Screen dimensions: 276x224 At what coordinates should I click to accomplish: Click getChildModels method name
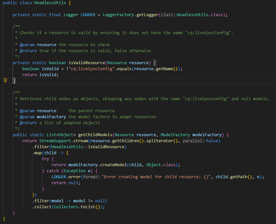[x=95, y=135]
